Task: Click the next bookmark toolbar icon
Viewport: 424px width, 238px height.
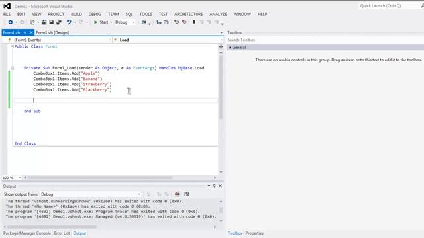Action: 209,22
